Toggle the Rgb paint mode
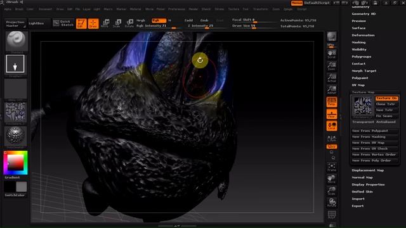The image size is (406, 228). point(159,20)
